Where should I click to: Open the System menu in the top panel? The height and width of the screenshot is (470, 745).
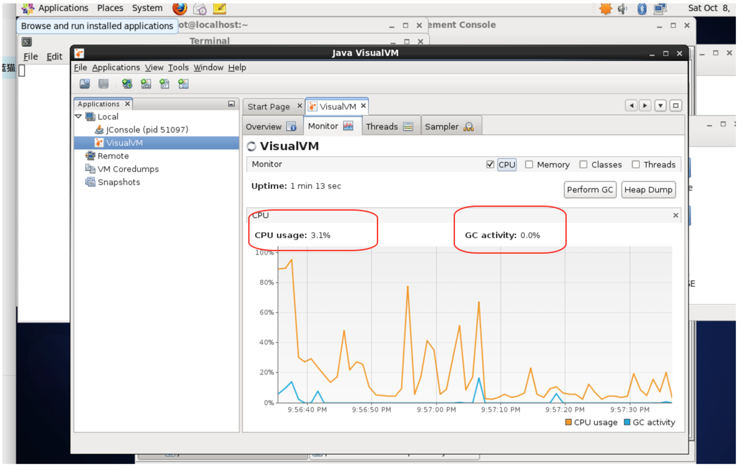(x=147, y=8)
